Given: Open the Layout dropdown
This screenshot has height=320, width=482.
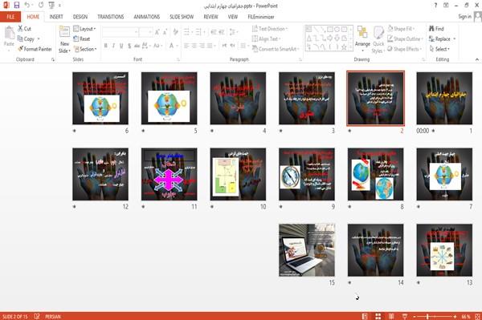Looking at the screenshot, I should pos(84,29).
